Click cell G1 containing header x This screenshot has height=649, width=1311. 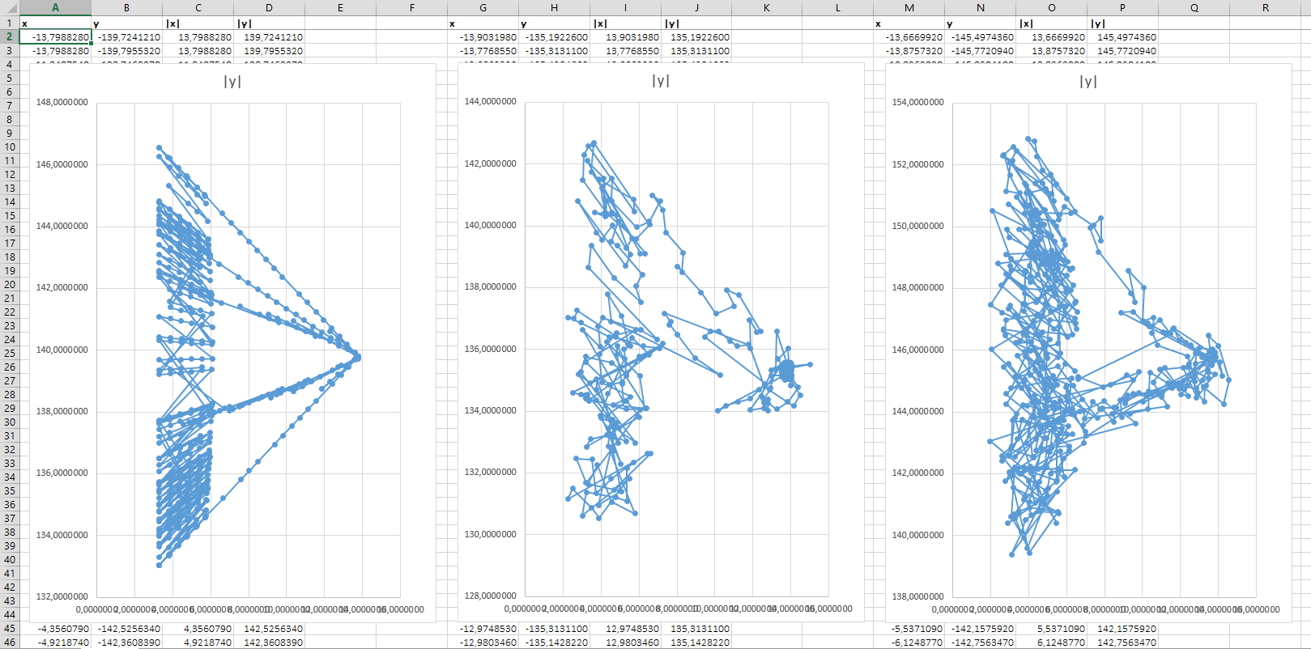[483, 23]
